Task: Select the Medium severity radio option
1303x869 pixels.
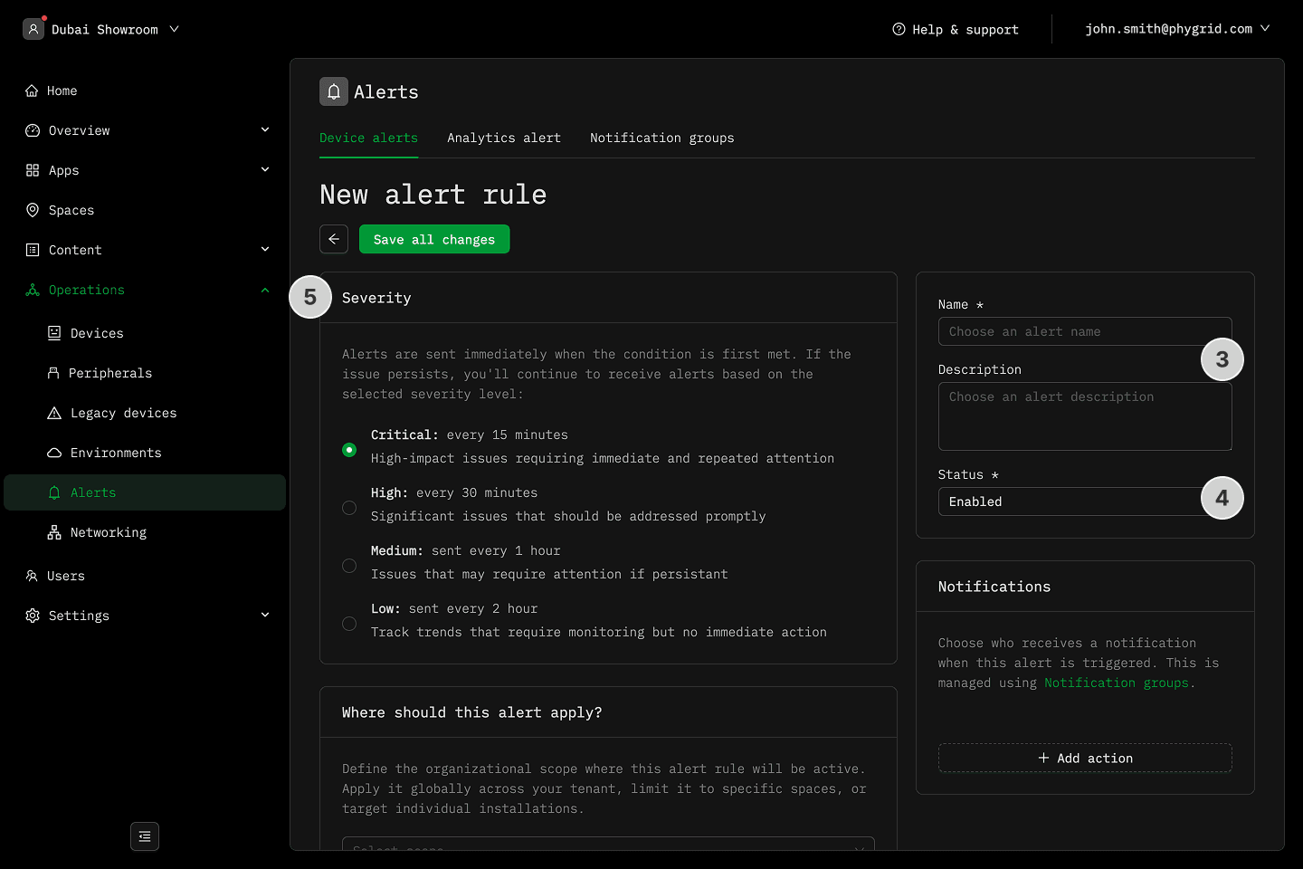Action: [349, 566]
